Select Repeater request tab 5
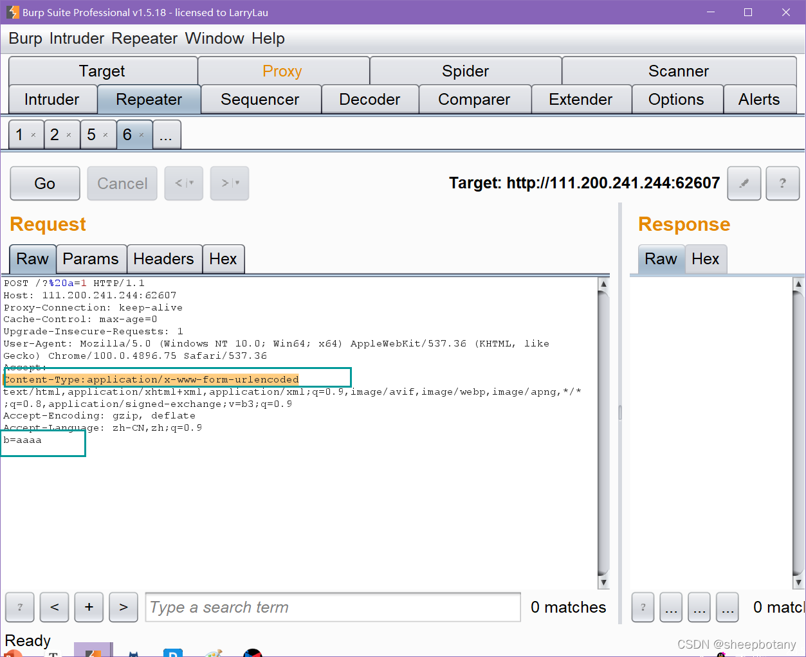 click(x=91, y=134)
